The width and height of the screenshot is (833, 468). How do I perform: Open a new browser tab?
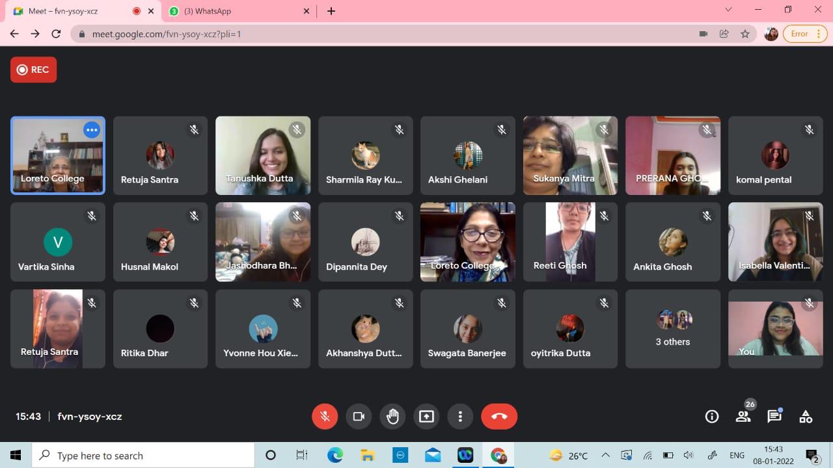pyautogui.click(x=331, y=11)
